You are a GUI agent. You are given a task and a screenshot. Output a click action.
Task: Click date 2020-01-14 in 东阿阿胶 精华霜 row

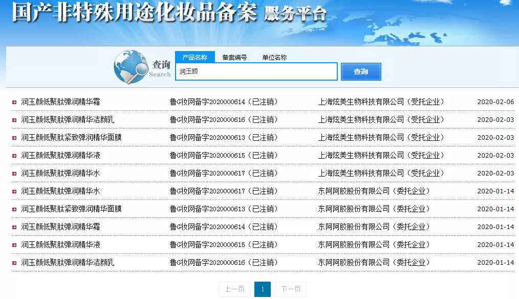tap(495, 227)
